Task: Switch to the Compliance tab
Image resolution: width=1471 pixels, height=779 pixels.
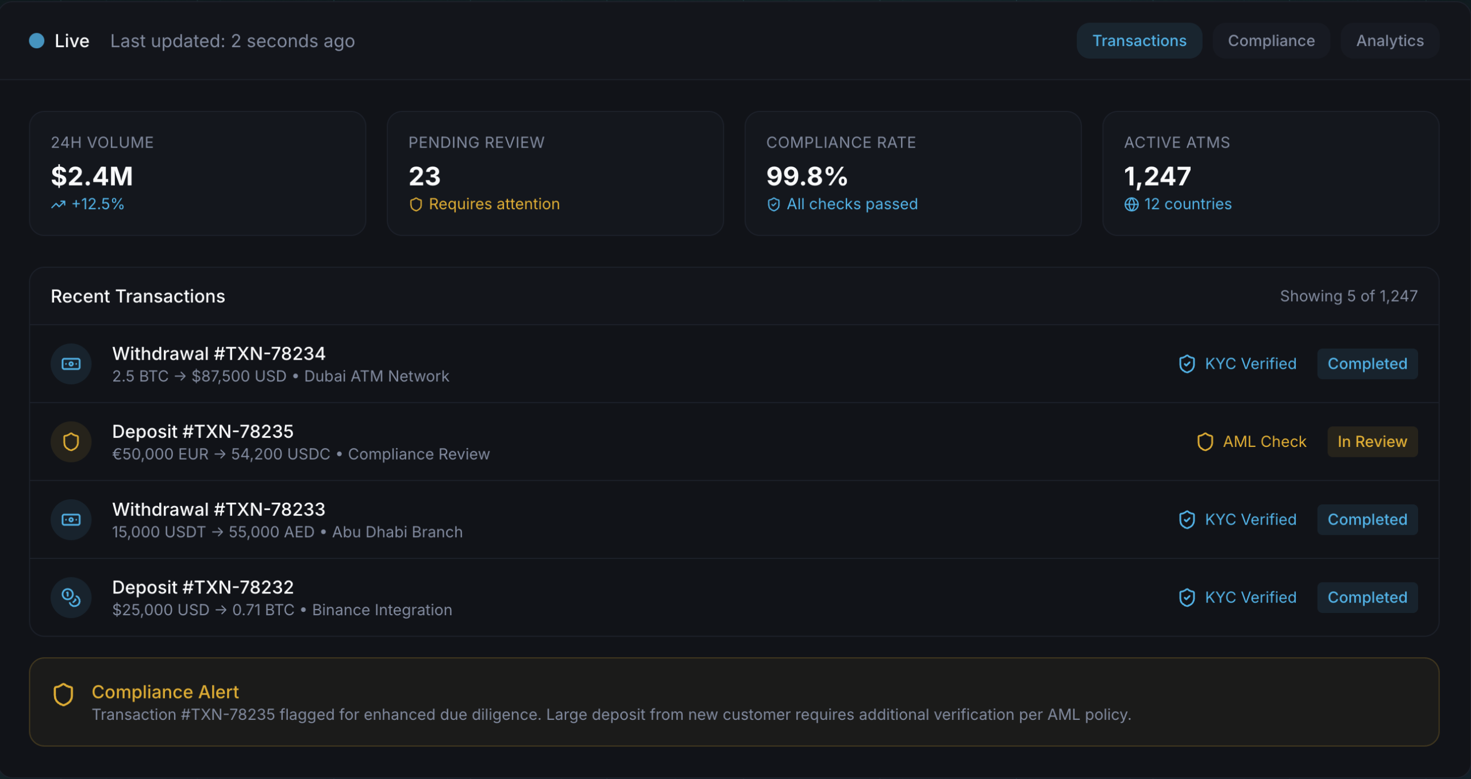Action: point(1271,41)
